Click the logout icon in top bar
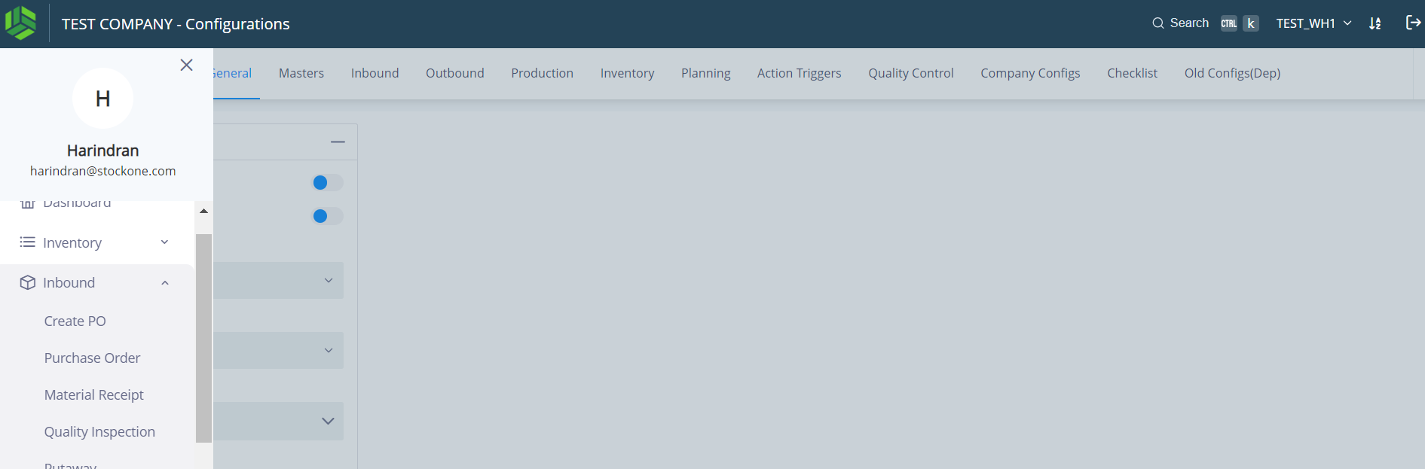Image resolution: width=1425 pixels, height=469 pixels. 1413,23
